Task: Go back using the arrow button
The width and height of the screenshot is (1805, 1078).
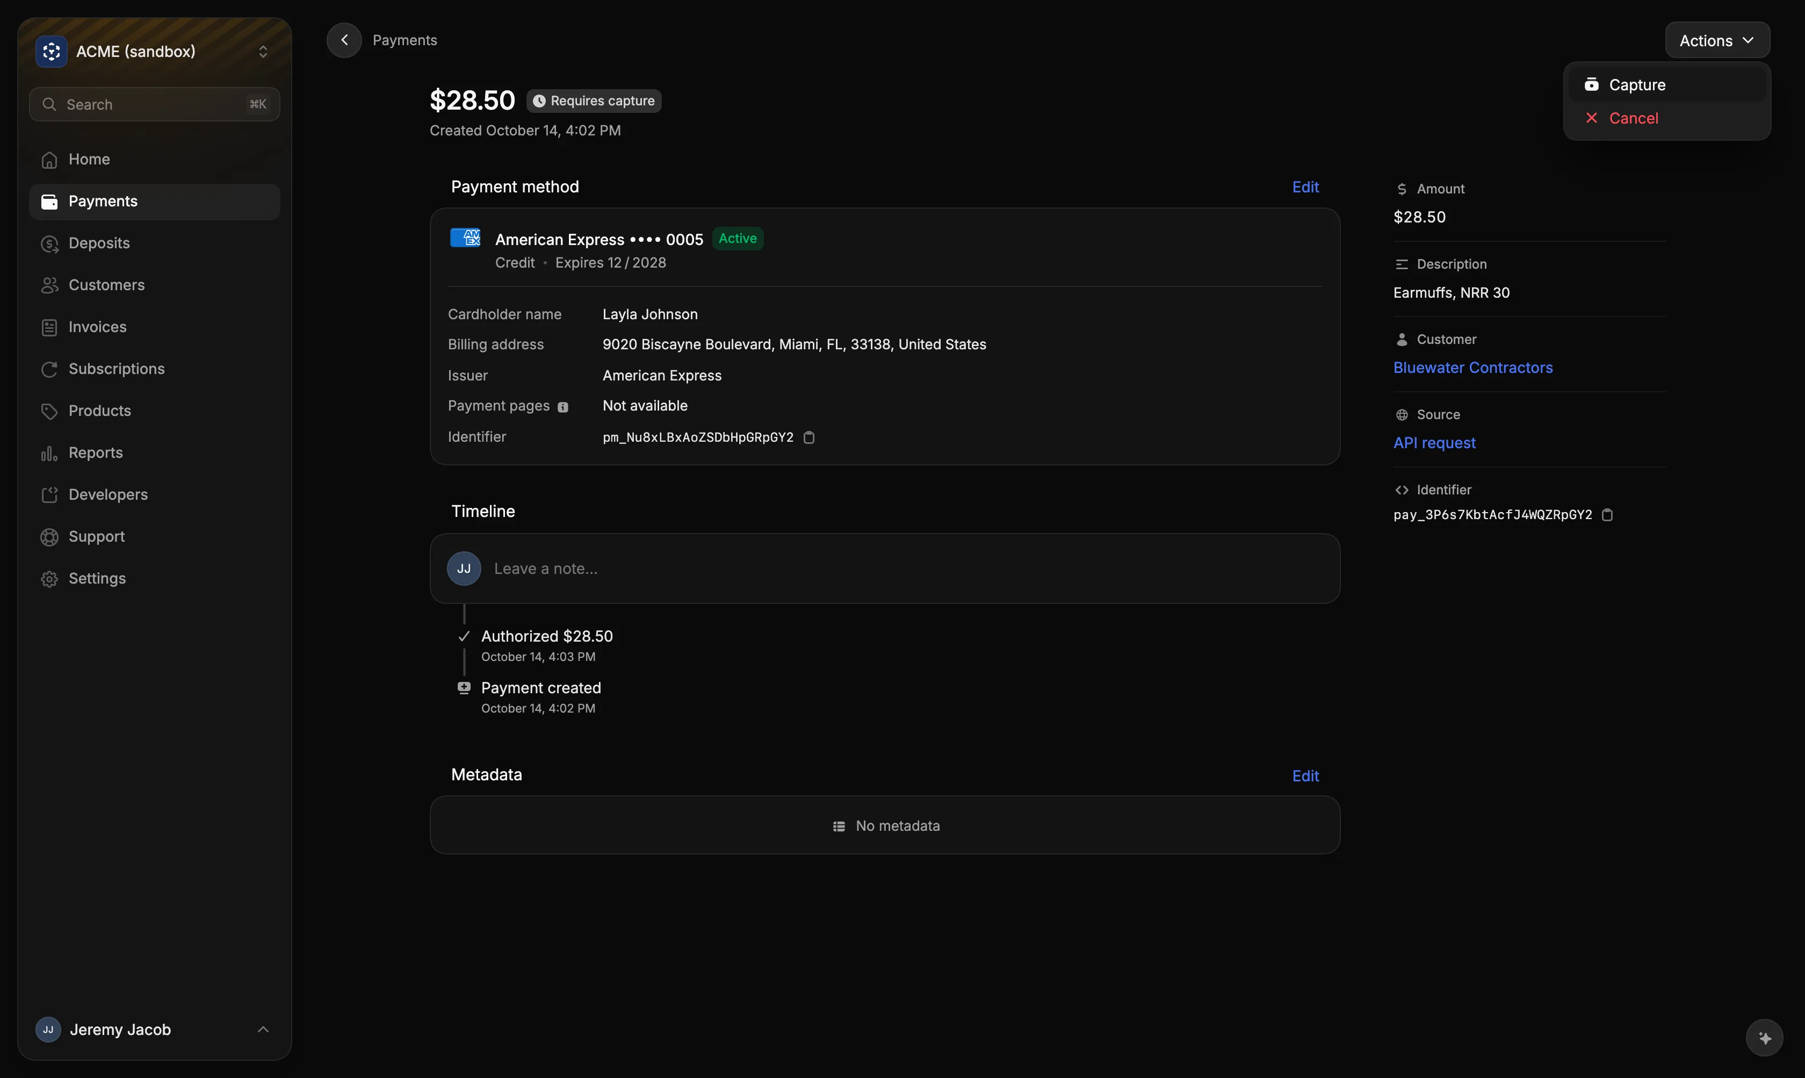Action: coord(344,40)
